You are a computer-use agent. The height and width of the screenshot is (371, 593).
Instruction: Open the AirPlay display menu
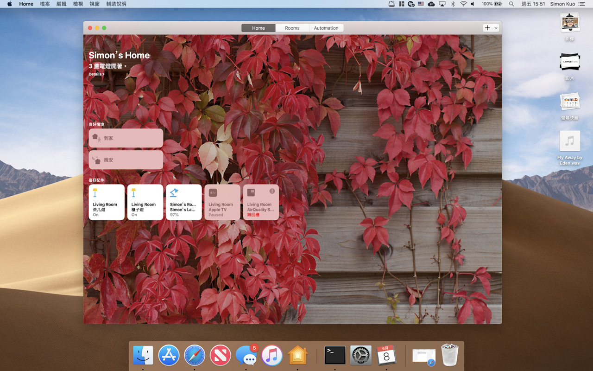click(x=442, y=4)
